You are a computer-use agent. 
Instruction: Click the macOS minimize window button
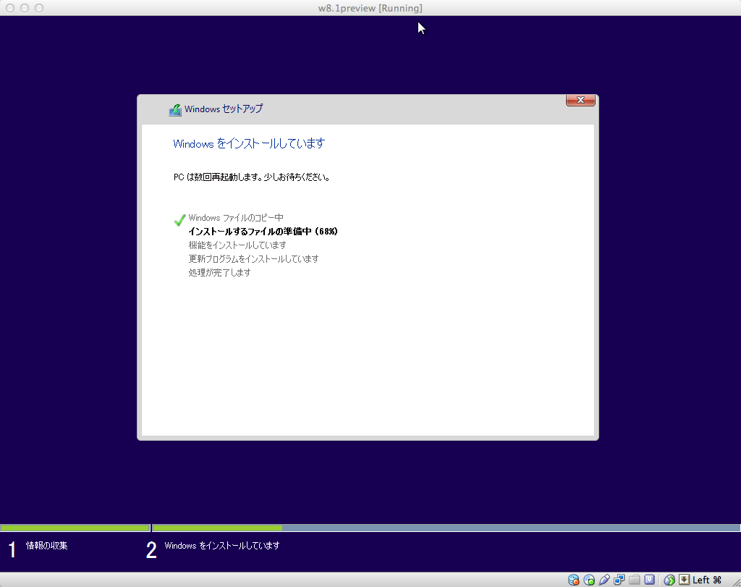tap(25, 8)
